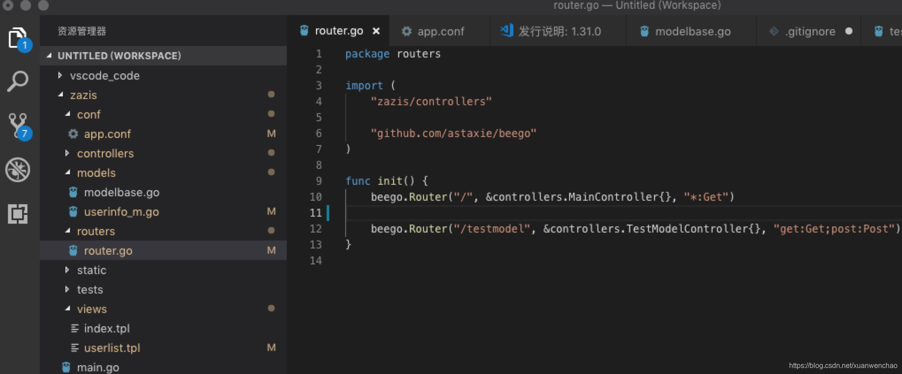902x374 pixels.
Task: Switch to the 发行说明: 1.31.0 tab
Action: click(x=558, y=31)
